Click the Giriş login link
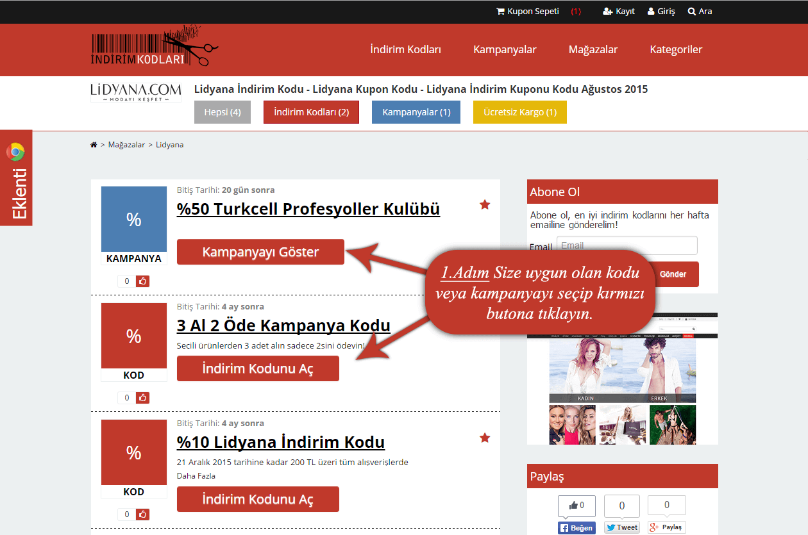 [x=661, y=12]
